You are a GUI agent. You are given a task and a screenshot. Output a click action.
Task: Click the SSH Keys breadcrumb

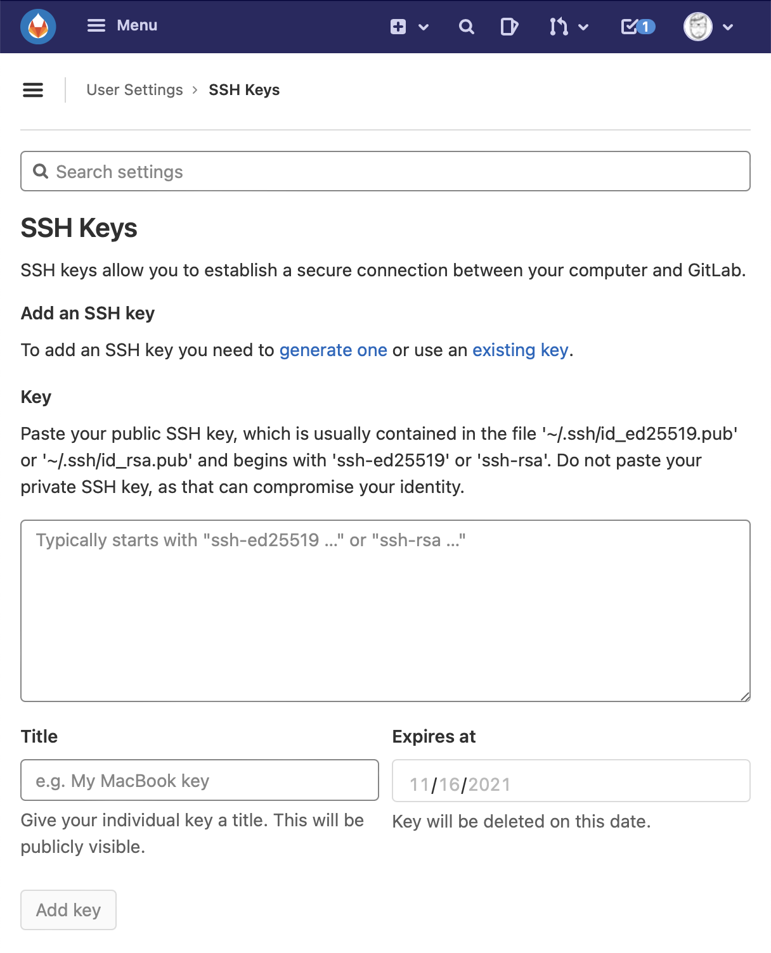tap(244, 90)
